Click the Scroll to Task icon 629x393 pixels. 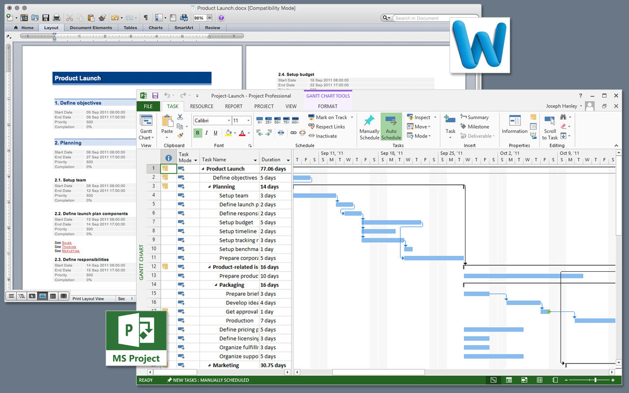550,121
